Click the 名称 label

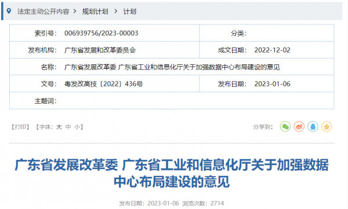[49, 67]
